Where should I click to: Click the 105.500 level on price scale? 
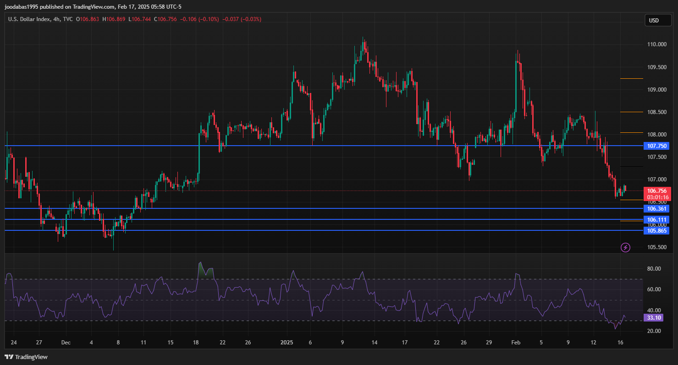pyautogui.click(x=656, y=247)
